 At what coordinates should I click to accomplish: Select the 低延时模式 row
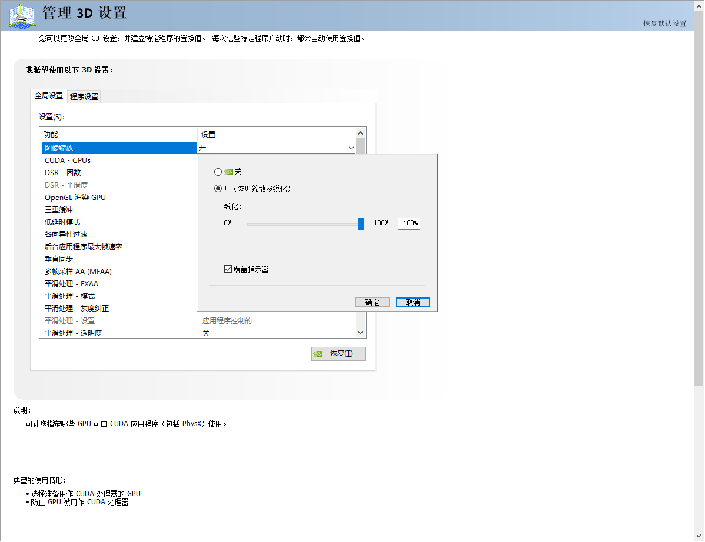click(119, 222)
